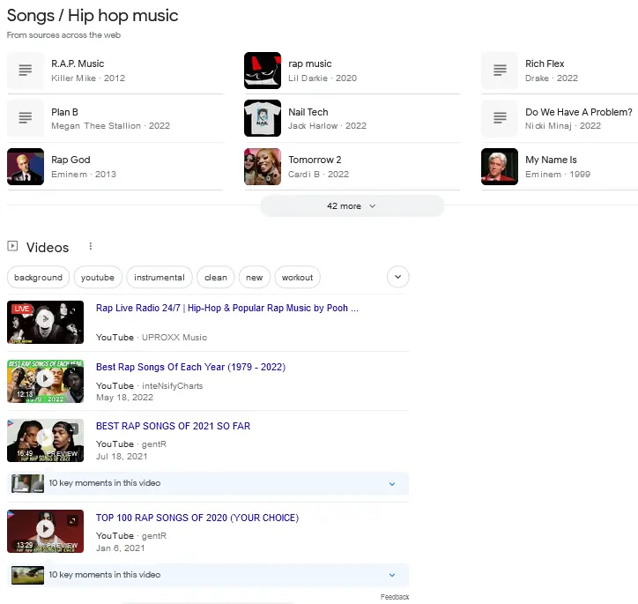The image size is (638, 604).
Task: Select the clean filter chip
Action: (x=216, y=277)
